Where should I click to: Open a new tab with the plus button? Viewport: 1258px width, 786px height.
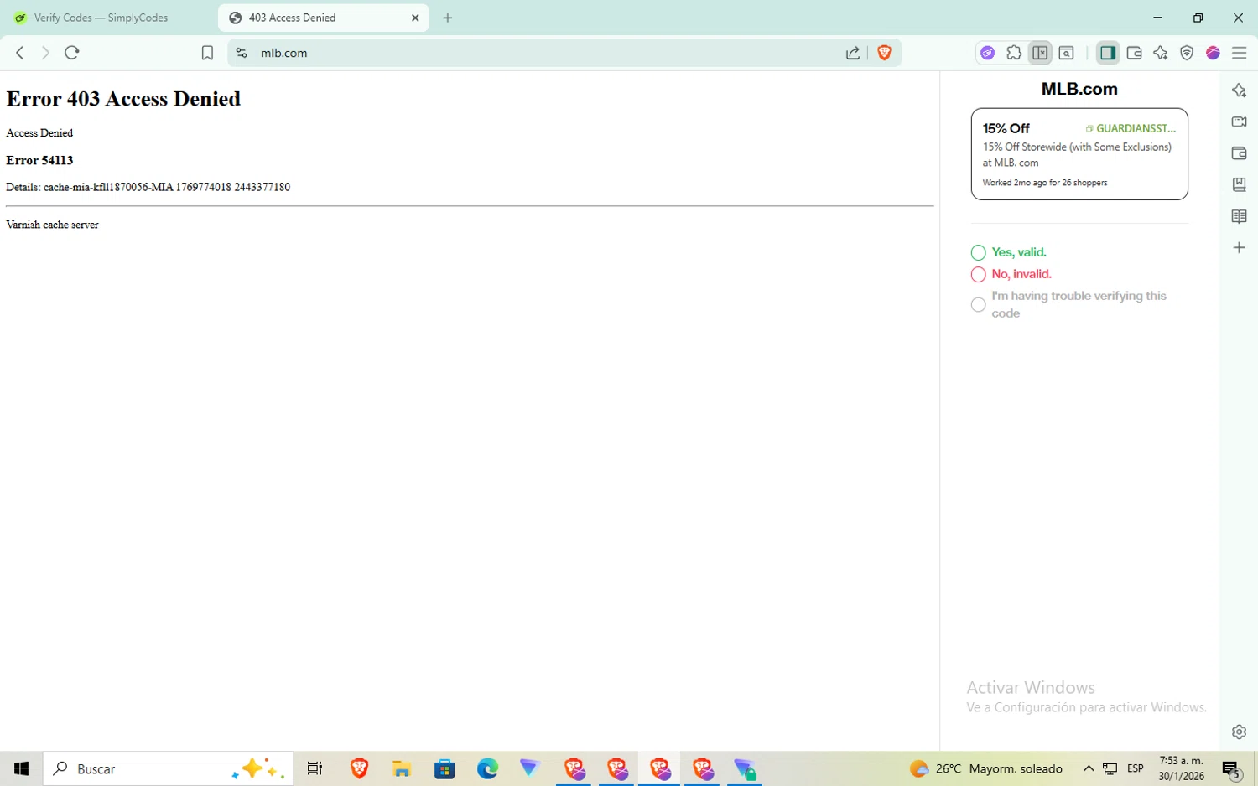coord(448,18)
